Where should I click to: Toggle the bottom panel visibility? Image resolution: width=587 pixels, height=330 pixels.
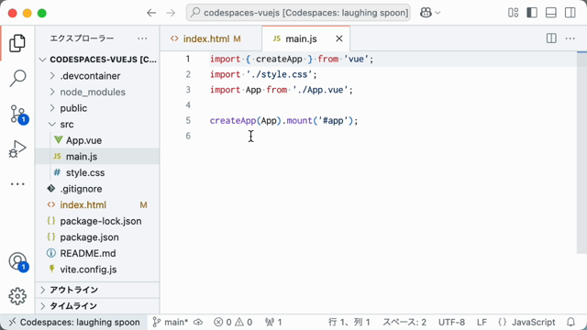click(x=551, y=13)
